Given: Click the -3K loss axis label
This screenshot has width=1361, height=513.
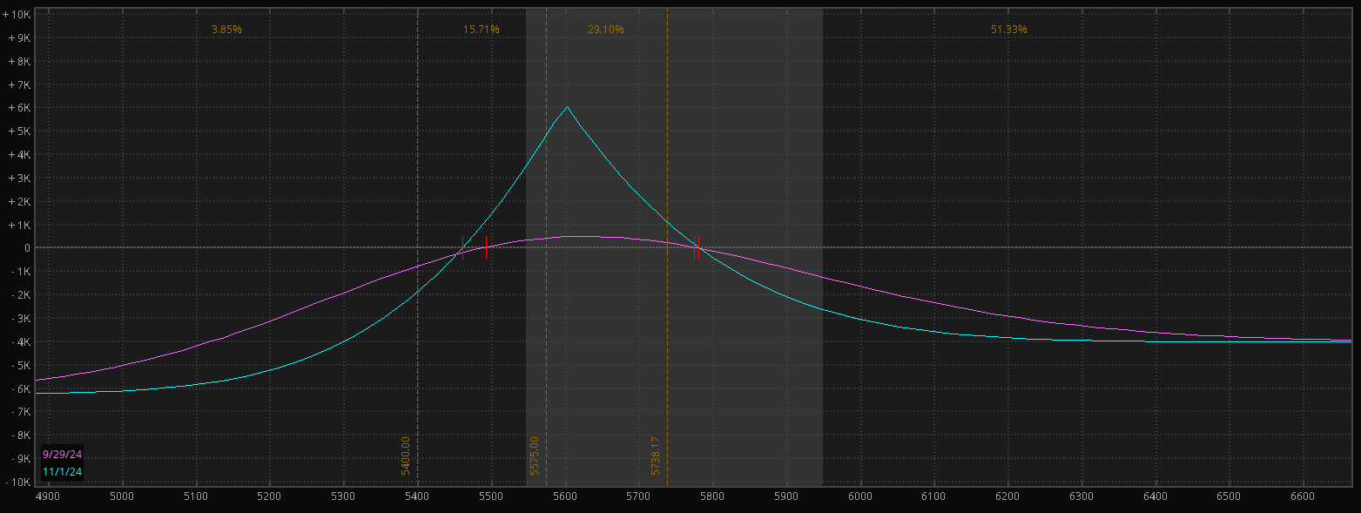Looking at the screenshot, I should (x=21, y=318).
